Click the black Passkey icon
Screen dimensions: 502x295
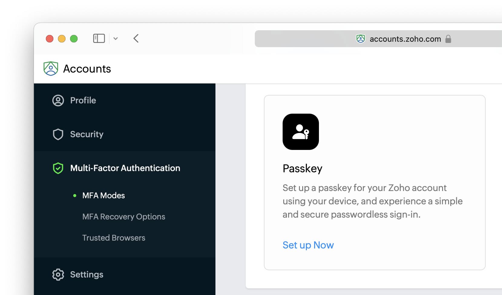tap(301, 132)
